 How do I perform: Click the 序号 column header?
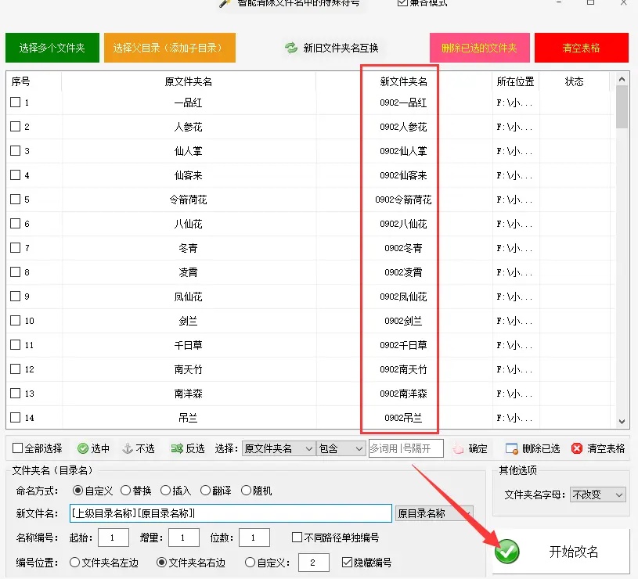click(x=34, y=81)
